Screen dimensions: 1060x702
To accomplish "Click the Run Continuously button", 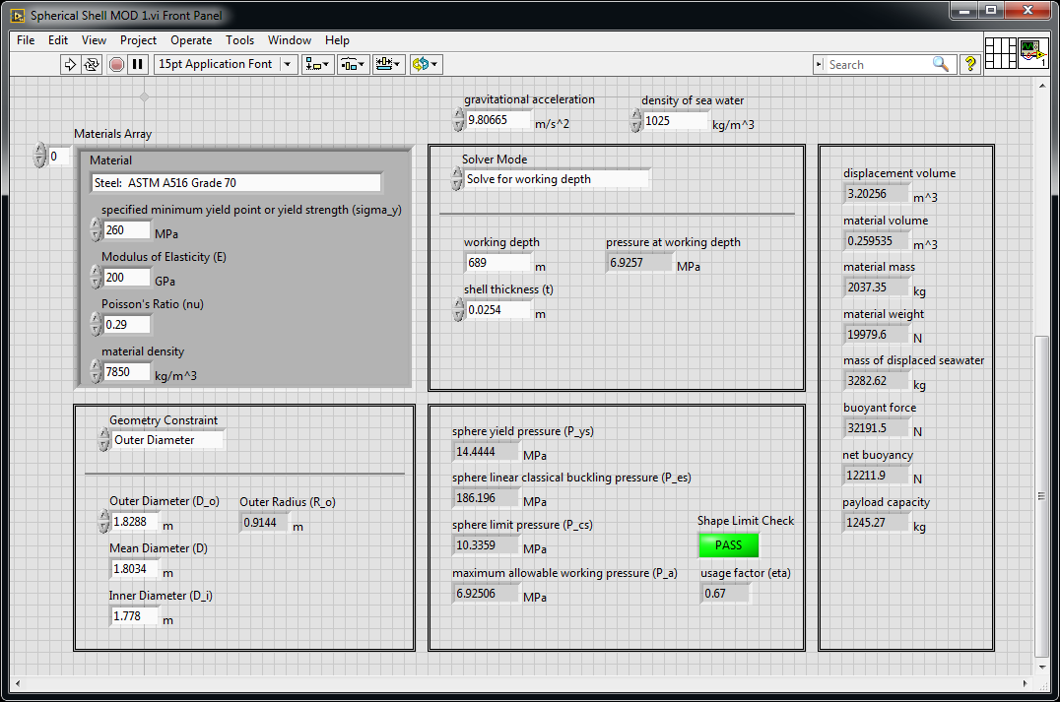I will 92,64.
